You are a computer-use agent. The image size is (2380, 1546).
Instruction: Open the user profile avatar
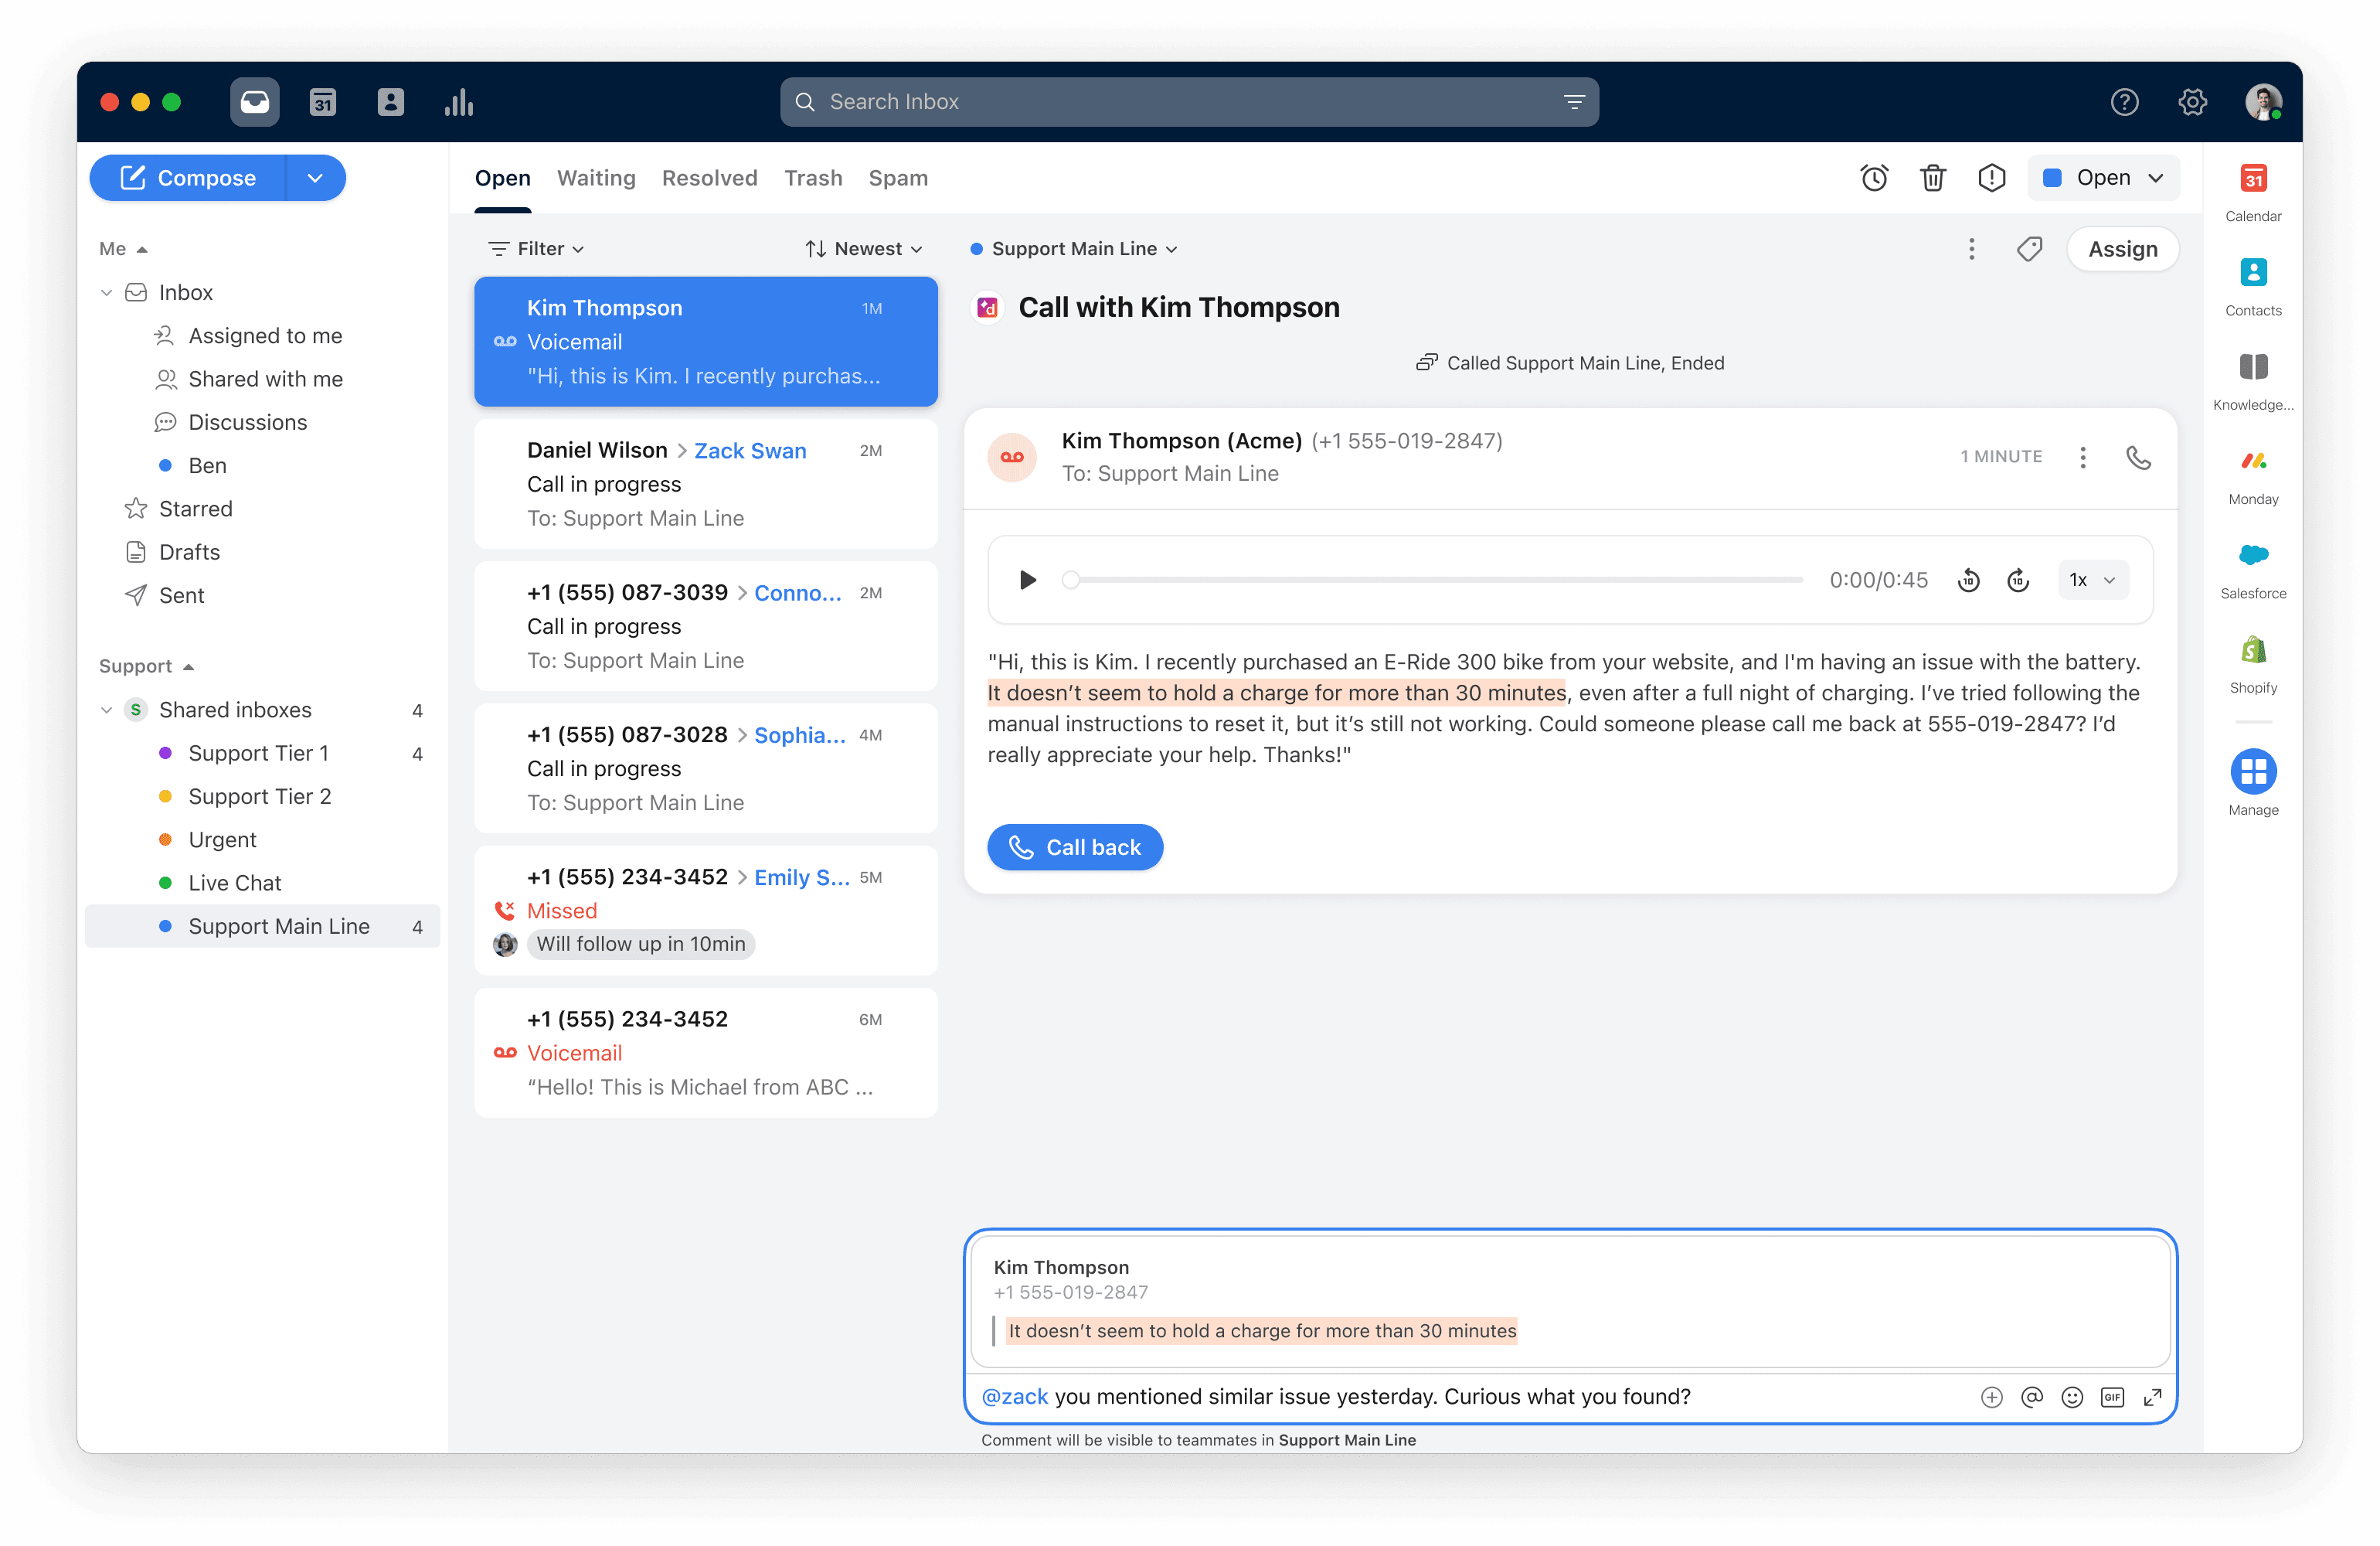pyautogui.click(x=2263, y=102)
